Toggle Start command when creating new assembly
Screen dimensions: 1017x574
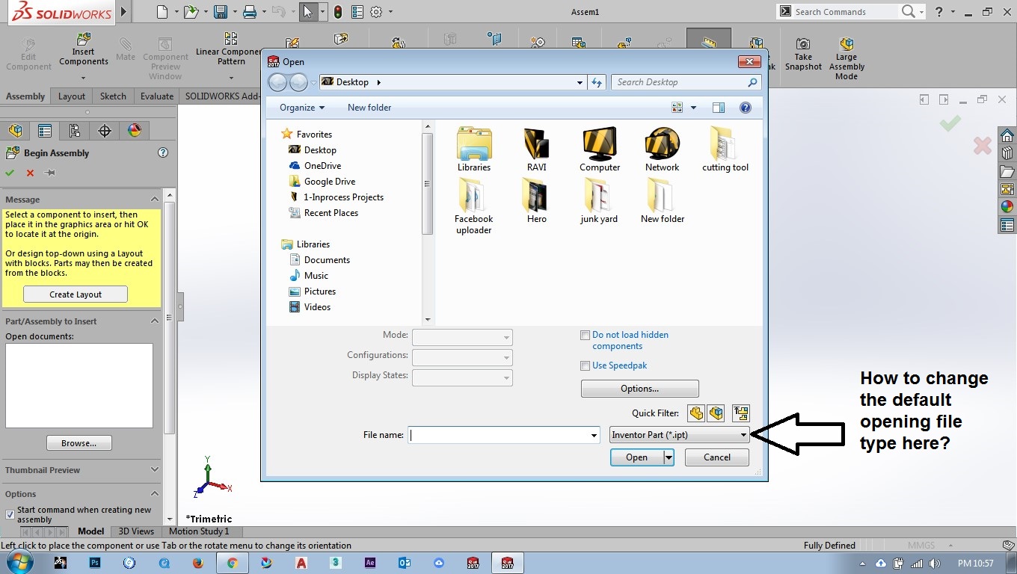click(10, 514)
